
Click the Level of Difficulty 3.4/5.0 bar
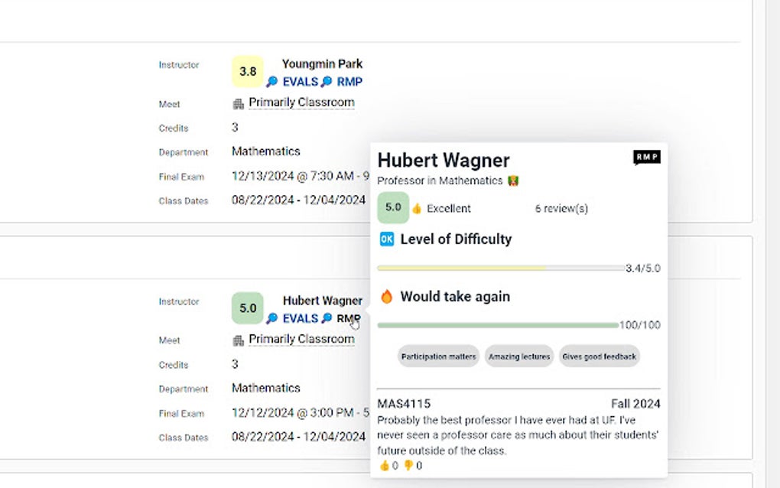[x=501, y=268]
